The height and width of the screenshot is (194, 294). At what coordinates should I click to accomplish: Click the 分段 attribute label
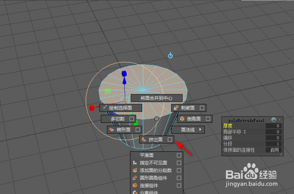228,144
